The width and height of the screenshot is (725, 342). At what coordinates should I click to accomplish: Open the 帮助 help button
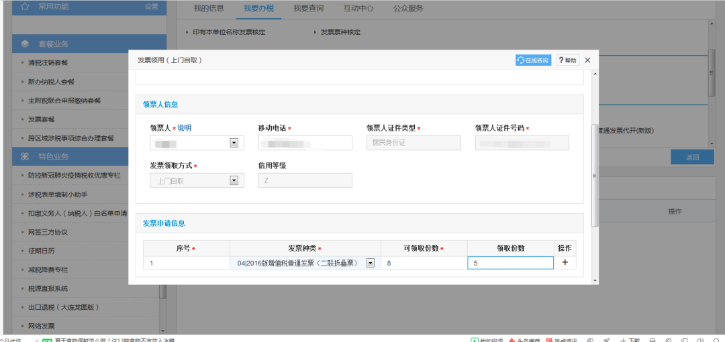coord(567,60)
